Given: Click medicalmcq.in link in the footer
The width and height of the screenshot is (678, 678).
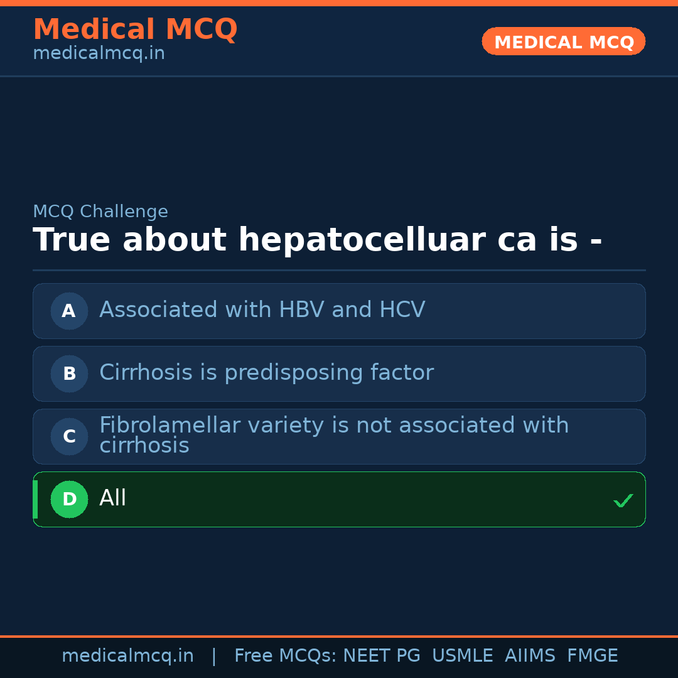Looking at the screenshot, I should pyautogui.click(x=127, y=656).
